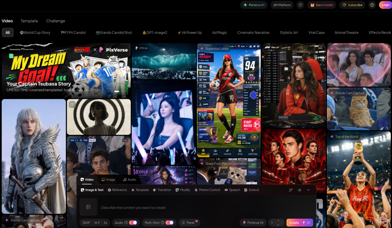This screenshot has height=228, width=392.
Task: Select the Speech mode
Action: tap(232, 190)
